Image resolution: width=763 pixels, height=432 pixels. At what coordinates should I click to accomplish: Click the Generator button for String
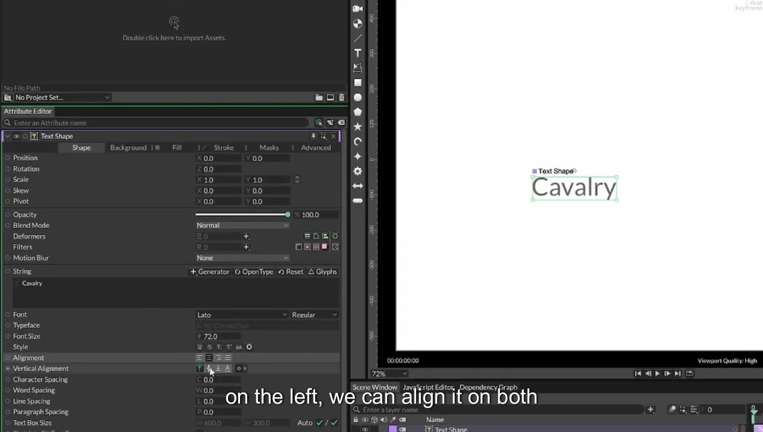210,272
